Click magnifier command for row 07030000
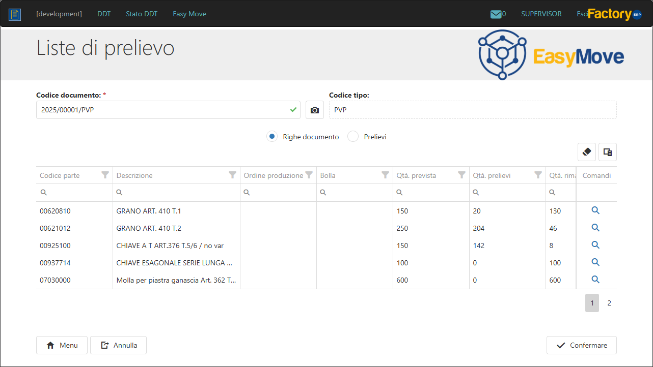 point(595,280)
